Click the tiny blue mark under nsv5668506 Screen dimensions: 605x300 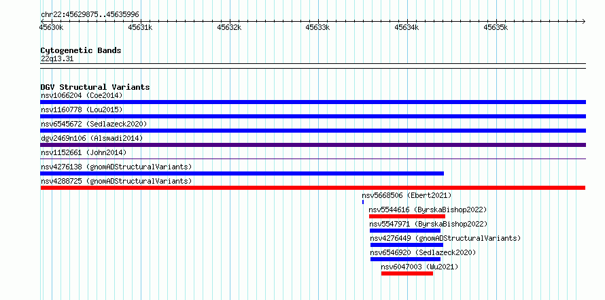click(363, 202)
